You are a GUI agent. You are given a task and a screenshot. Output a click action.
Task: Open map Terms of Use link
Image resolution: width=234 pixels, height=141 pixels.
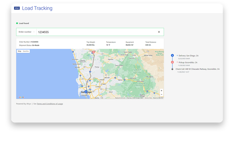point(148,98)
